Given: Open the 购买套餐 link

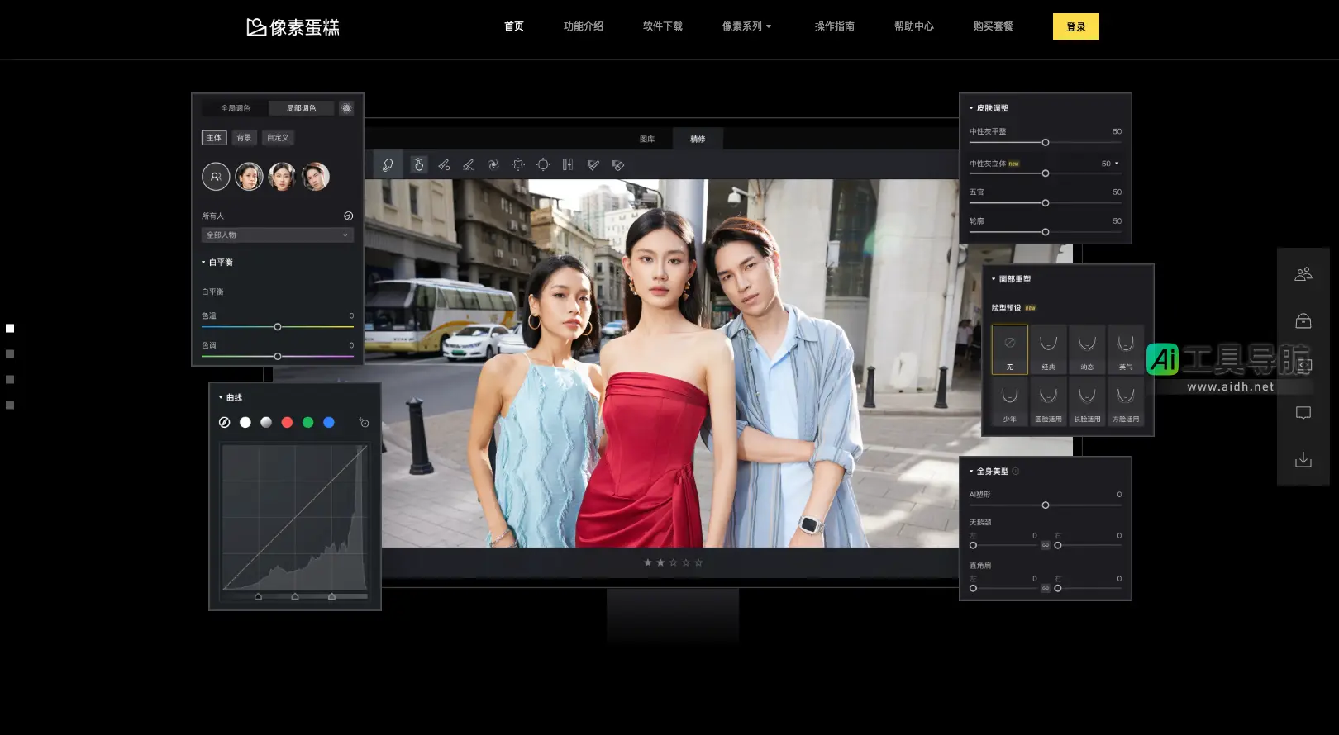Looking at the screenshot, I should click(993, 26).
